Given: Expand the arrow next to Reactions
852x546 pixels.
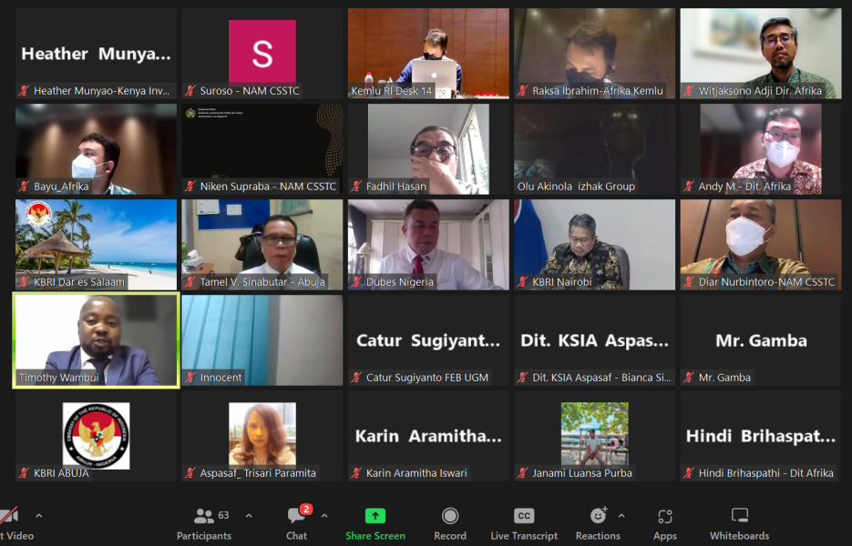Looking at the screenshot, I should point(621,516).
